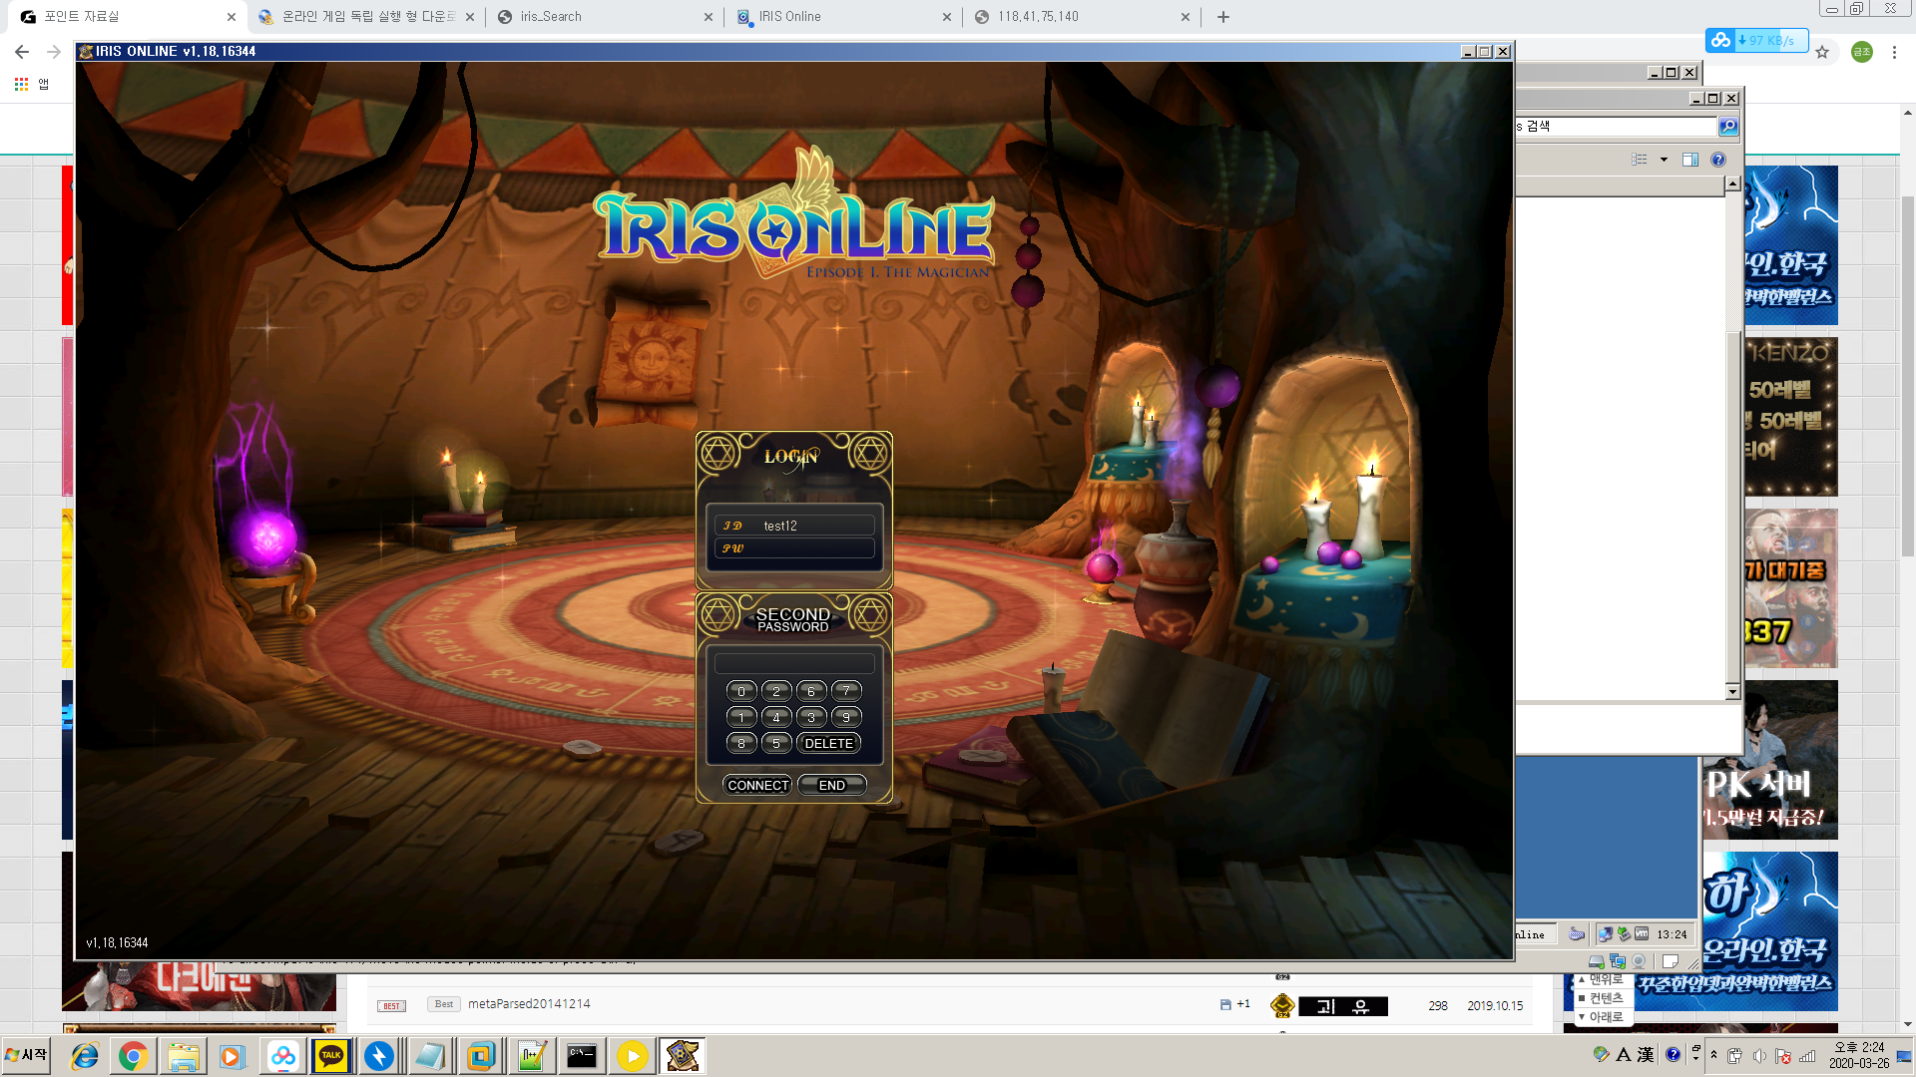1916x1077 pixels.
Task: Click the Explorer search magnifier button
Action: [x=1728, y=126]
